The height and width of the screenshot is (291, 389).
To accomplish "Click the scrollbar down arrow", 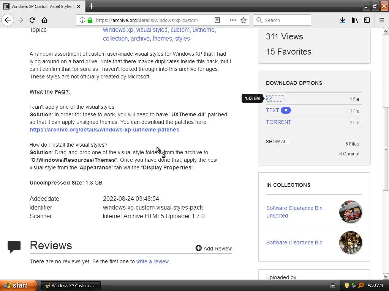I will coord(386,276).
